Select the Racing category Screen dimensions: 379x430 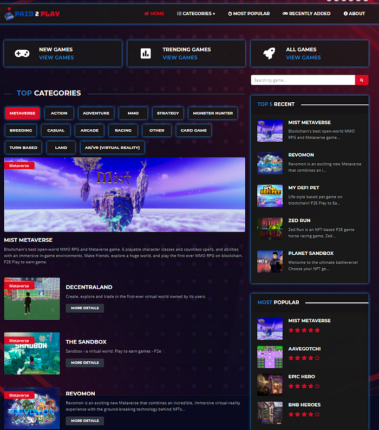click(123, 130)
